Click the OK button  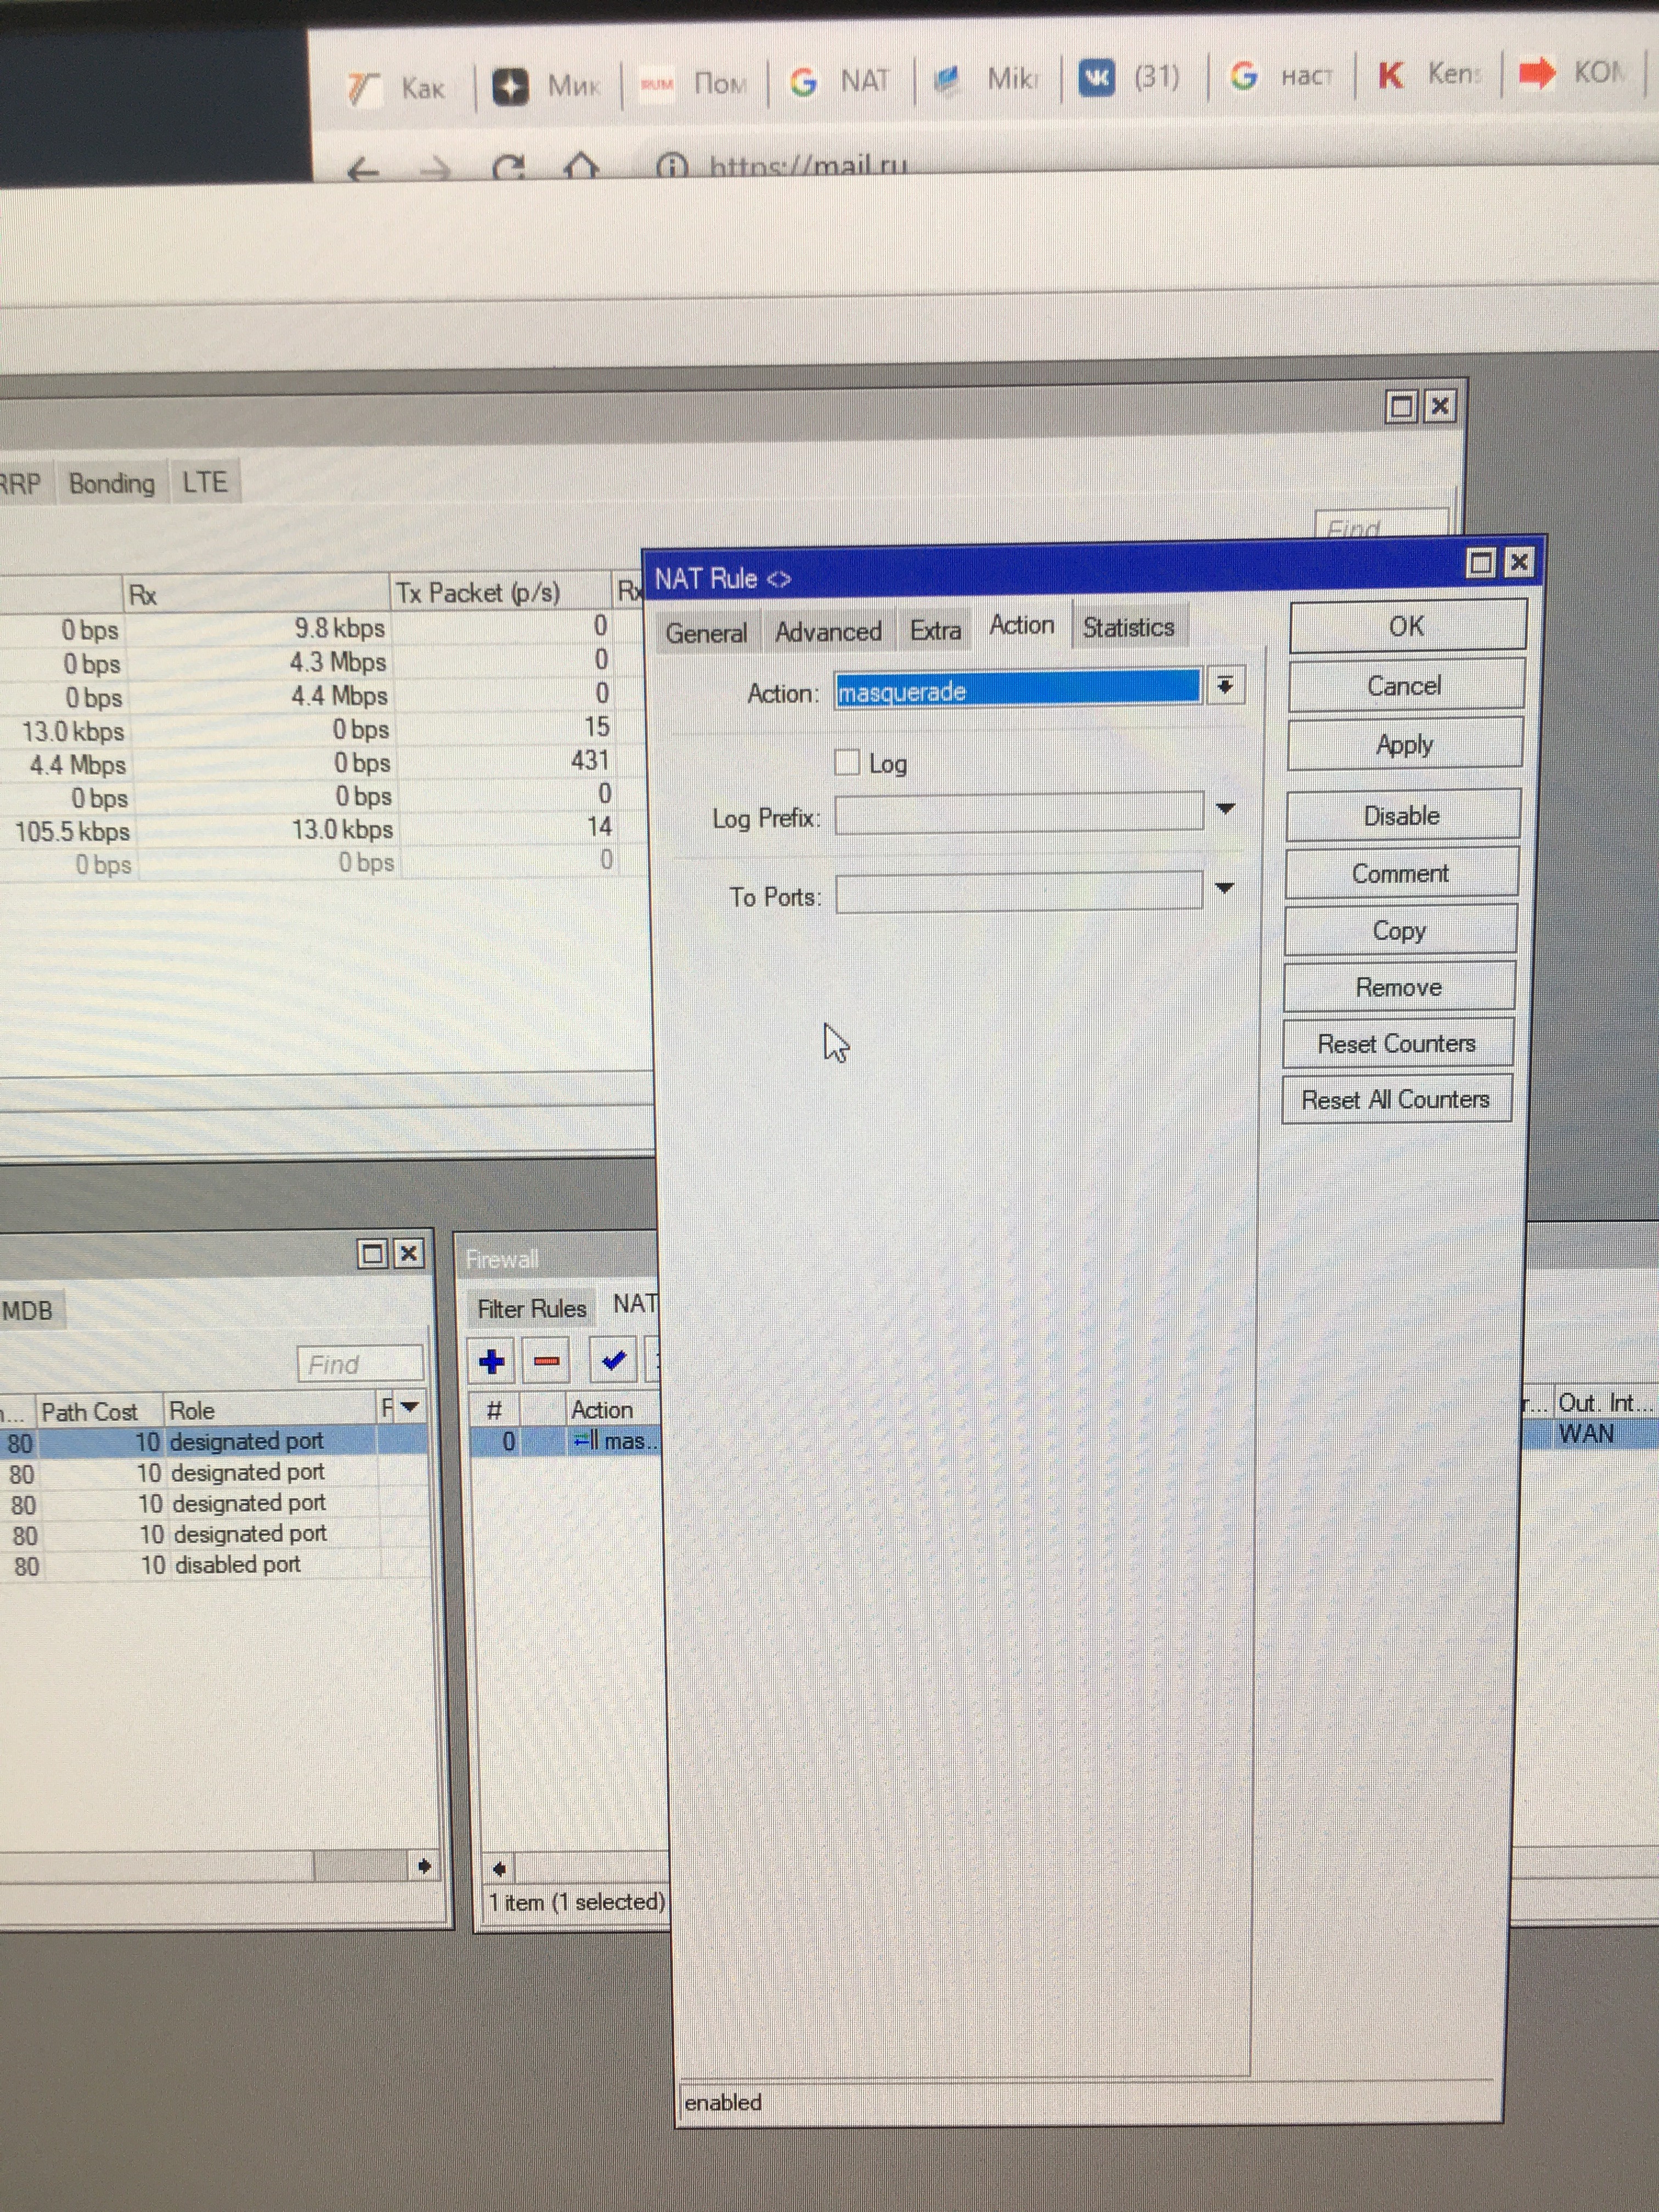click(x=1407, y=626)
